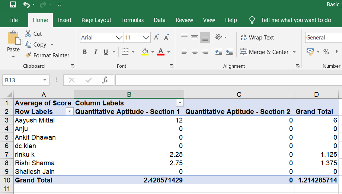Expand the Paste options arrow
342x194 pixels.
[x=13, y=57]
